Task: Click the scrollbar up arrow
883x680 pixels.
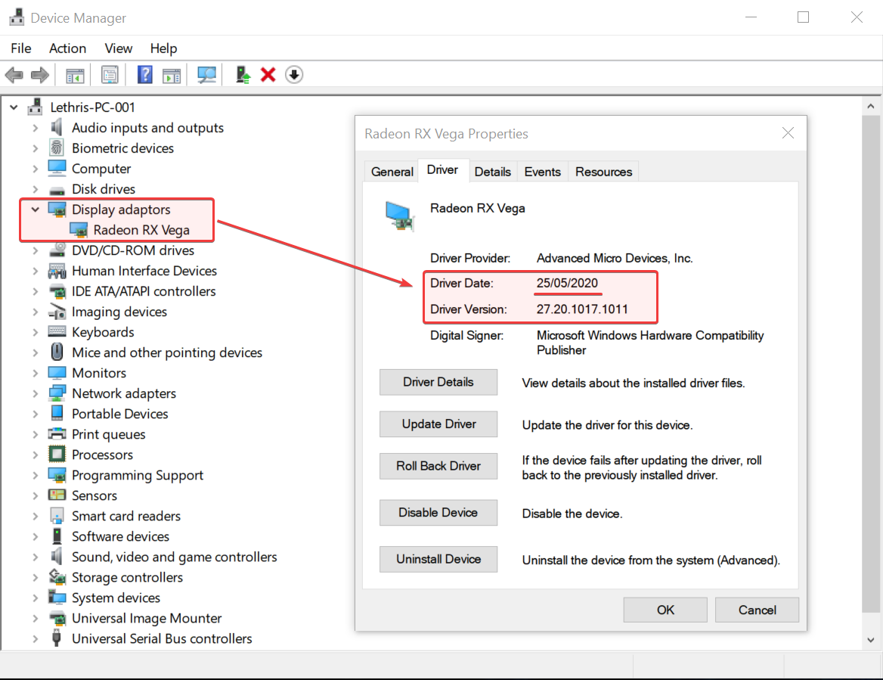Action: [871, 106]
